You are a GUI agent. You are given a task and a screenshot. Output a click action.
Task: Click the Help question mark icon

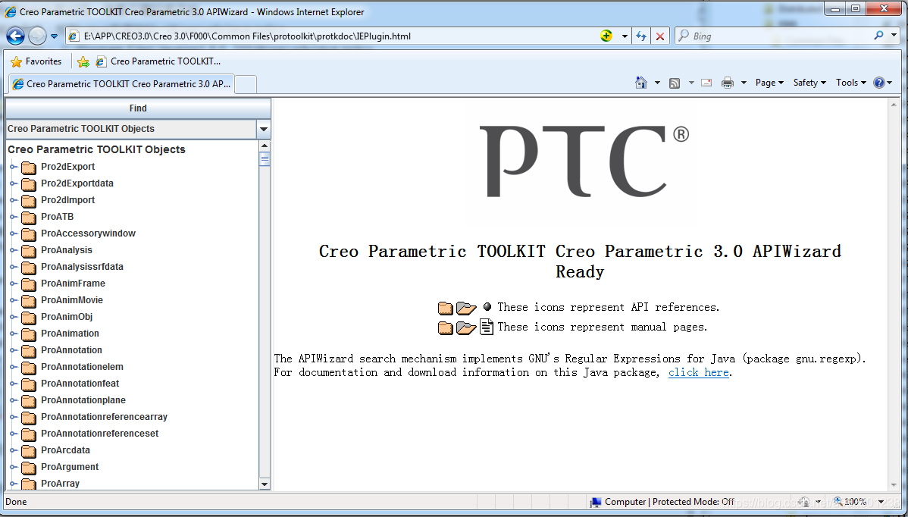click(879, 83)
